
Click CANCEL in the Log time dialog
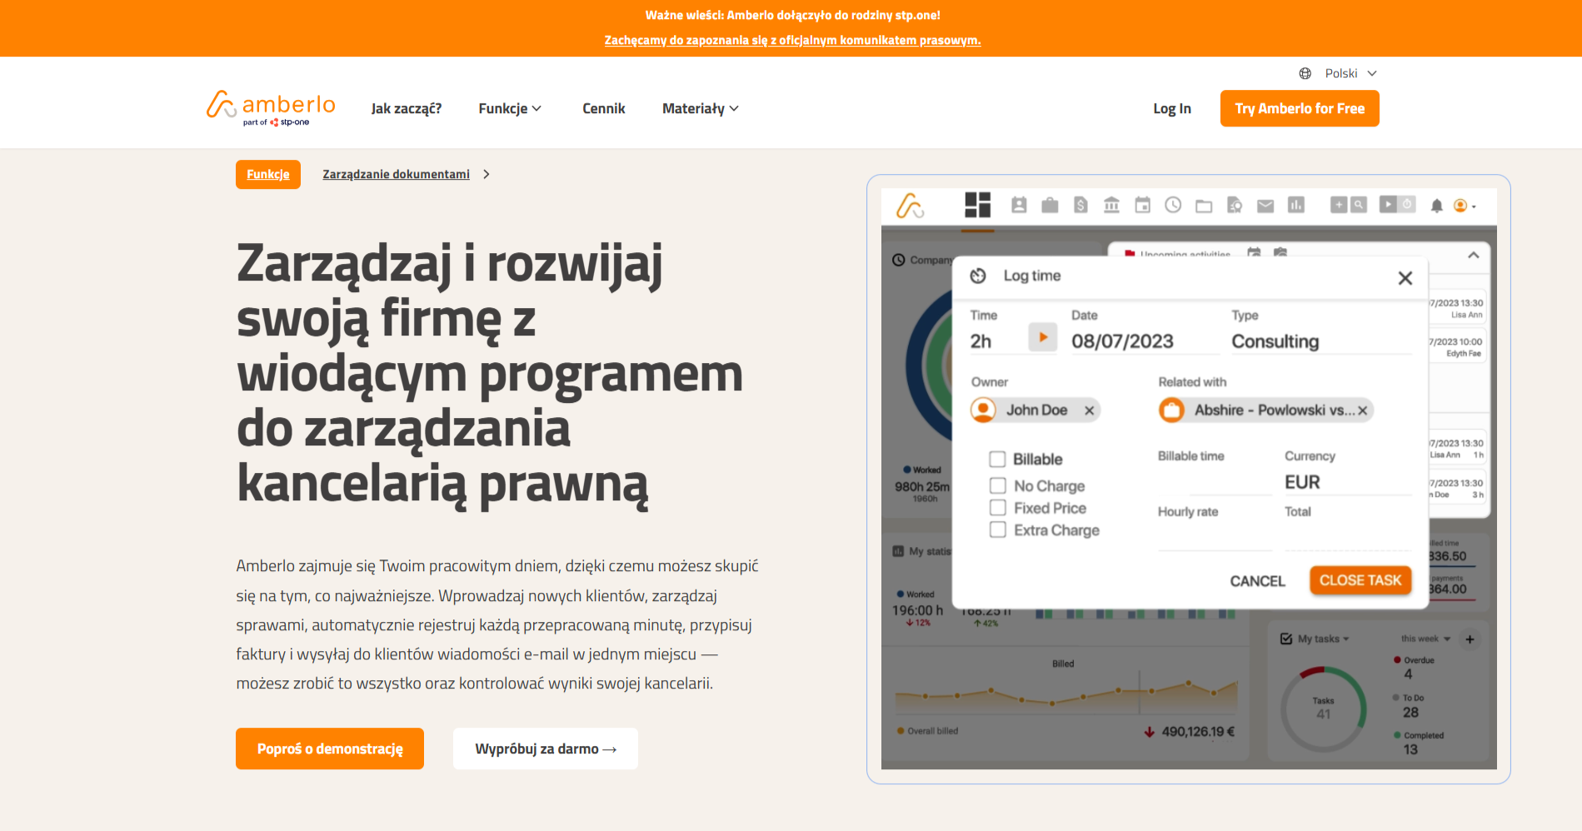(x=1257, y=581)
